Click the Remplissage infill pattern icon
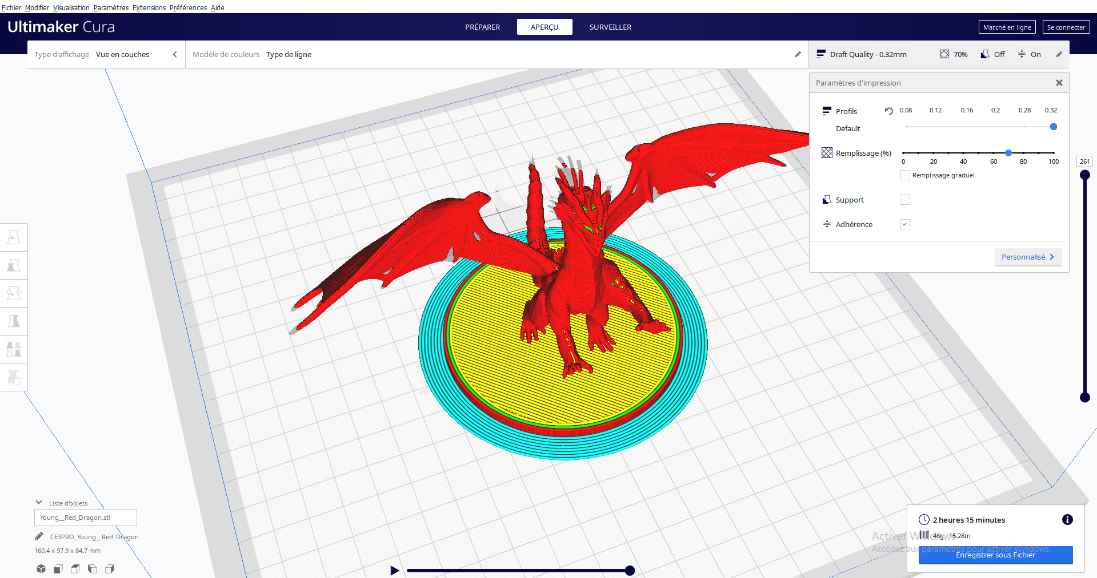 827,153
